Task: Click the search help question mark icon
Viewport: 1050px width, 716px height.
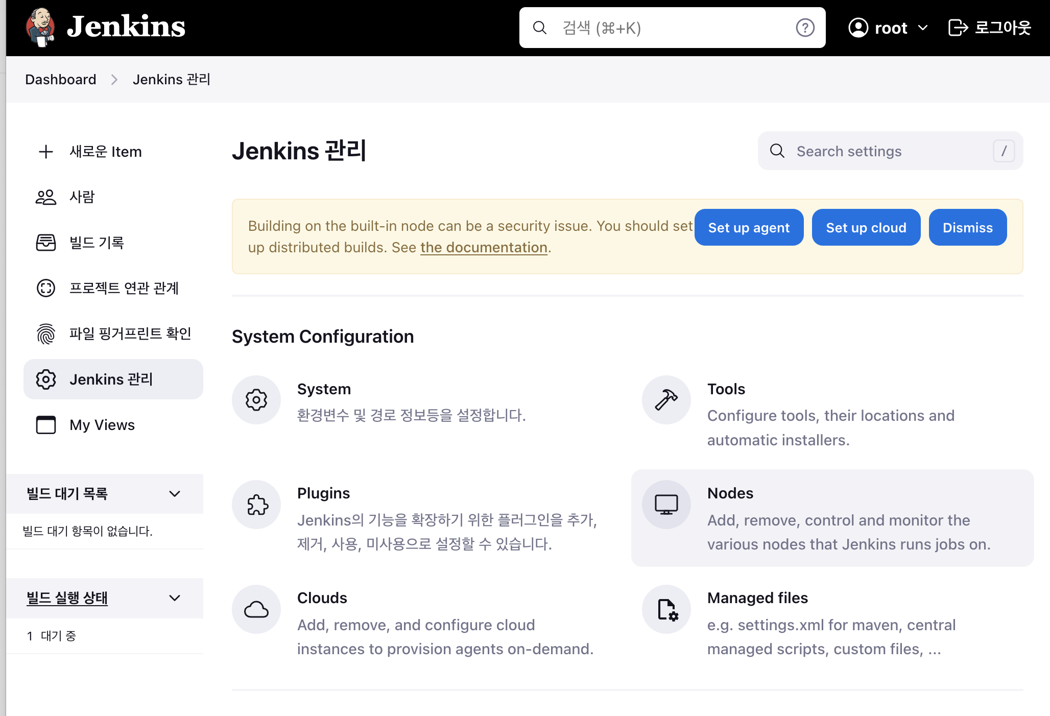Action: tap(805, 28)
